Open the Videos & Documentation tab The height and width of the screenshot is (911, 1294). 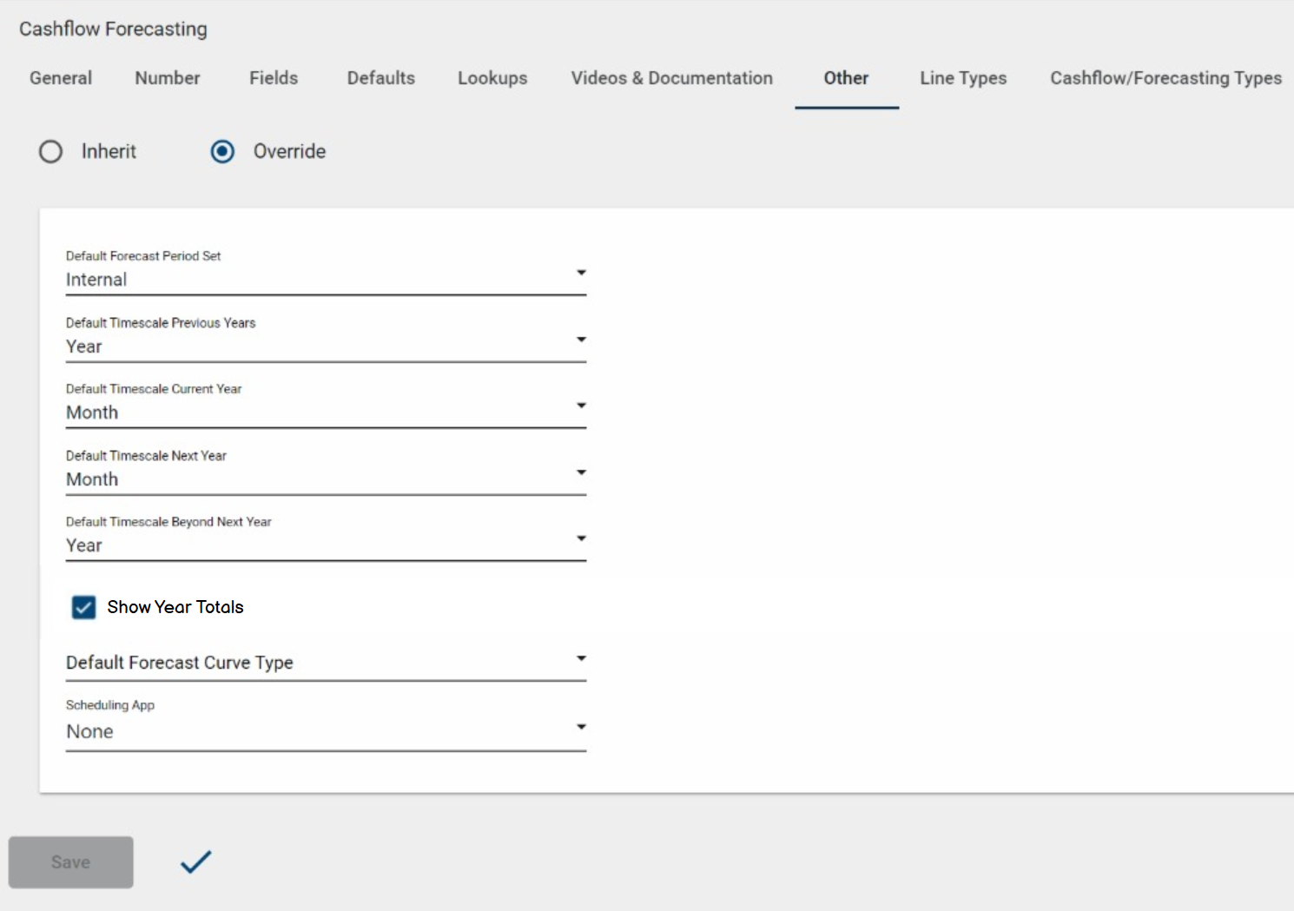click(671, 78)
